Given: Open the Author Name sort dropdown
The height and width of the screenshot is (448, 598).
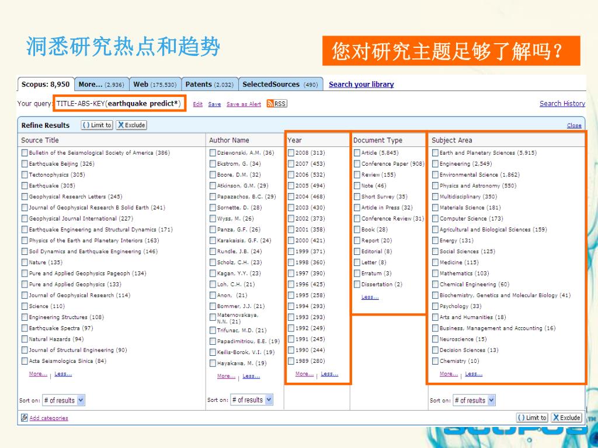Looking at the screenshot, I should [x=251, y=400].
